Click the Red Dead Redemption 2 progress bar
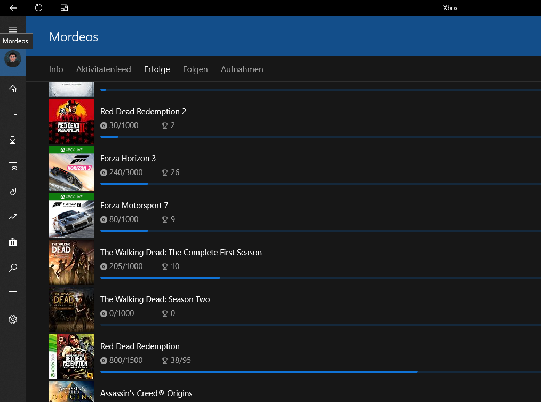The width and height of the screenshot is (541, 402). tap(321, 137)
